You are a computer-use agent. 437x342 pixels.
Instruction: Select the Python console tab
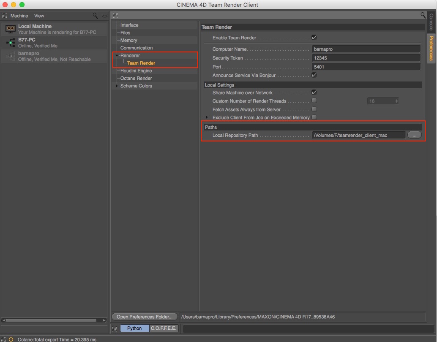point(134,328)
